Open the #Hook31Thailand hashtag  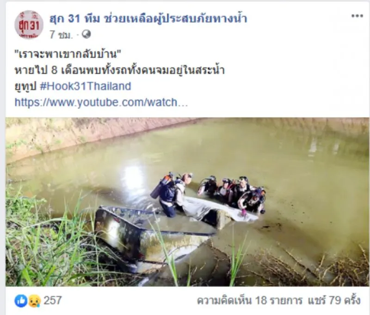tap(86, 86)
